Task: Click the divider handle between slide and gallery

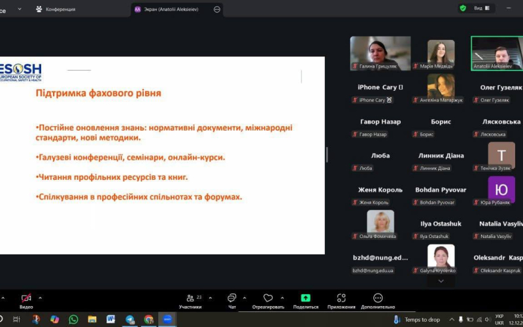Action: coord(327,155)
